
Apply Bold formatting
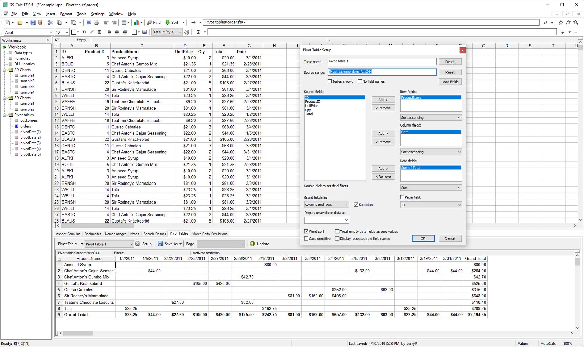[x=84, y=32]
